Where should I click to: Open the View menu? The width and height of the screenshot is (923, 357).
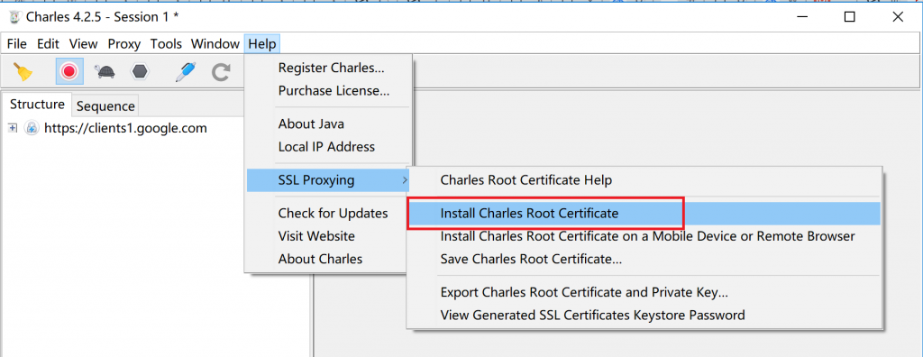[83, 43]
